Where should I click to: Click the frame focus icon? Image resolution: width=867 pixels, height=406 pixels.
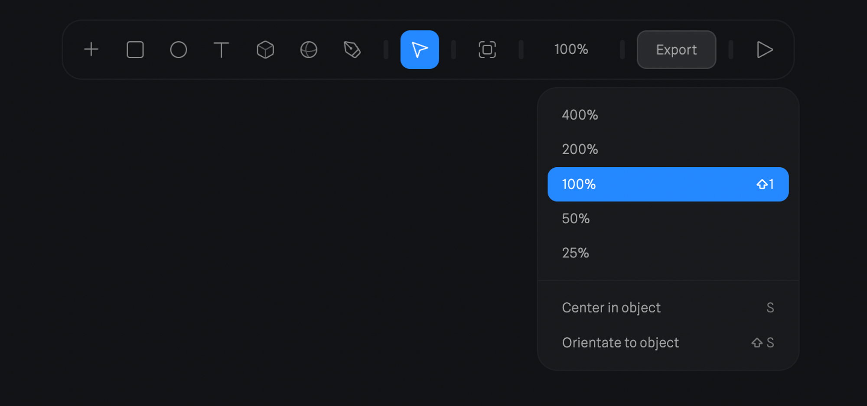[487, 49]
